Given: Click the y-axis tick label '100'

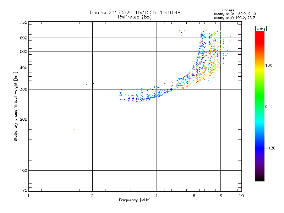Looking at the screenshot, I should [x=23, y=171].
